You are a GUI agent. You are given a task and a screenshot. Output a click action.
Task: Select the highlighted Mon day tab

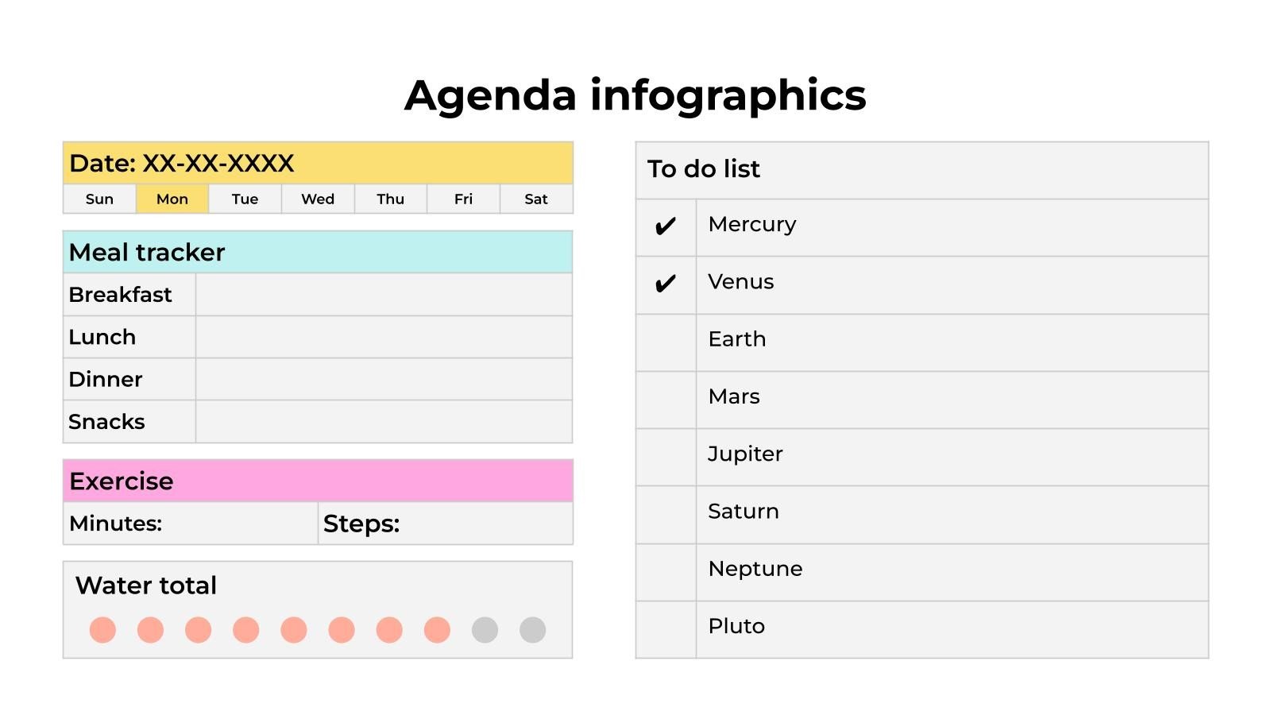[x=172, y=199]
